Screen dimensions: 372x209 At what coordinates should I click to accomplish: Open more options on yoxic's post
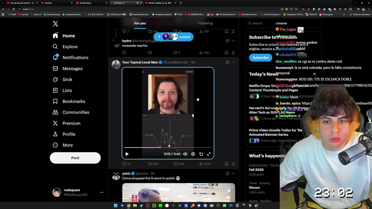click(233, 174)
